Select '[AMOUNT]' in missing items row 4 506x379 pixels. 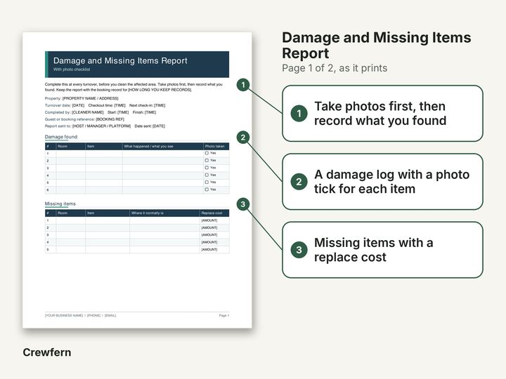(x=209, y=242)
